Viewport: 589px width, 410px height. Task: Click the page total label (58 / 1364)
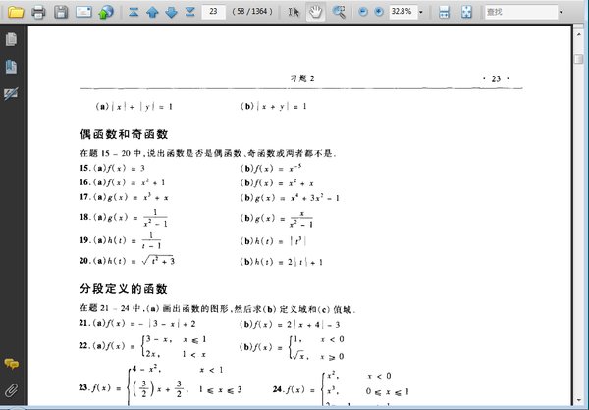[252, 11]
